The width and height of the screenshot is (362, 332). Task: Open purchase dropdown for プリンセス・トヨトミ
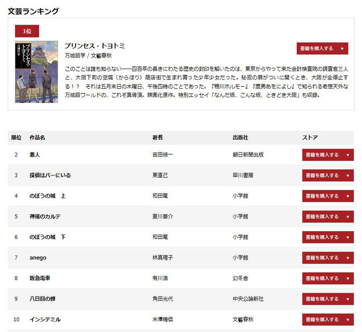322,48
